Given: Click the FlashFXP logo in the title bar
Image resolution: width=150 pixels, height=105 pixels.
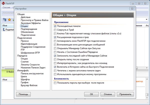Looking at the screenshot, I should [x=3, y=3].
